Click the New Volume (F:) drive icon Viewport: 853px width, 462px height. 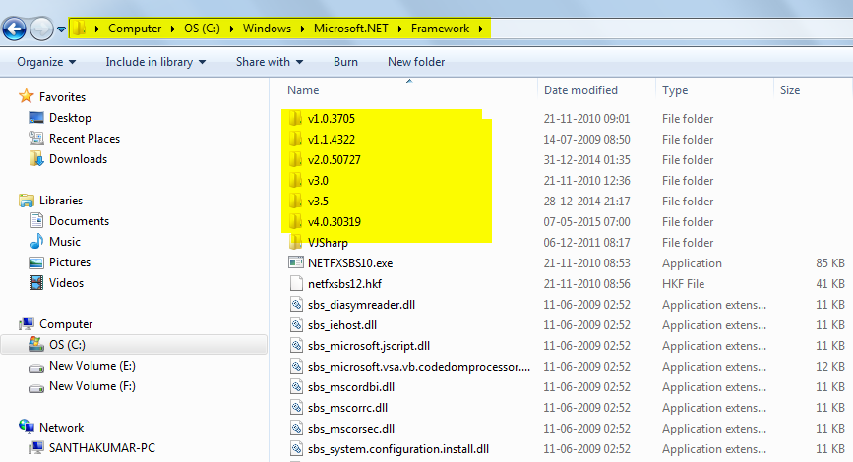click(36, 387)
